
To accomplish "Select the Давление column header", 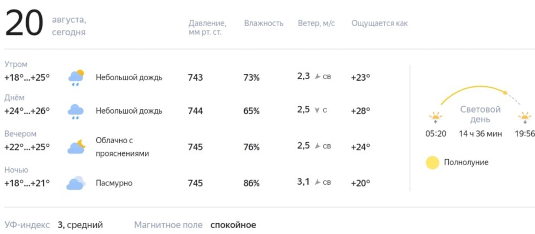I will tap(207, 28).
